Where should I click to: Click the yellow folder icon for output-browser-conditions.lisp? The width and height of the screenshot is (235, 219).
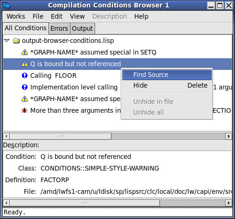[16, 41]
